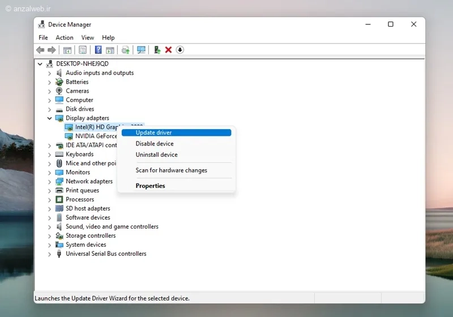Open the File menu

(x=44, y=37)
